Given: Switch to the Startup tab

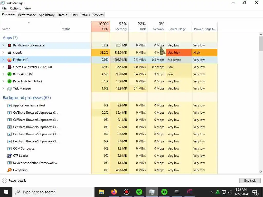Looking at the screenshot, I should [x=62, y=15].
